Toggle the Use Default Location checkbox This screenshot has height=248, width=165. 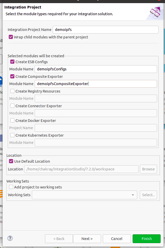click(x=11, y=161)
